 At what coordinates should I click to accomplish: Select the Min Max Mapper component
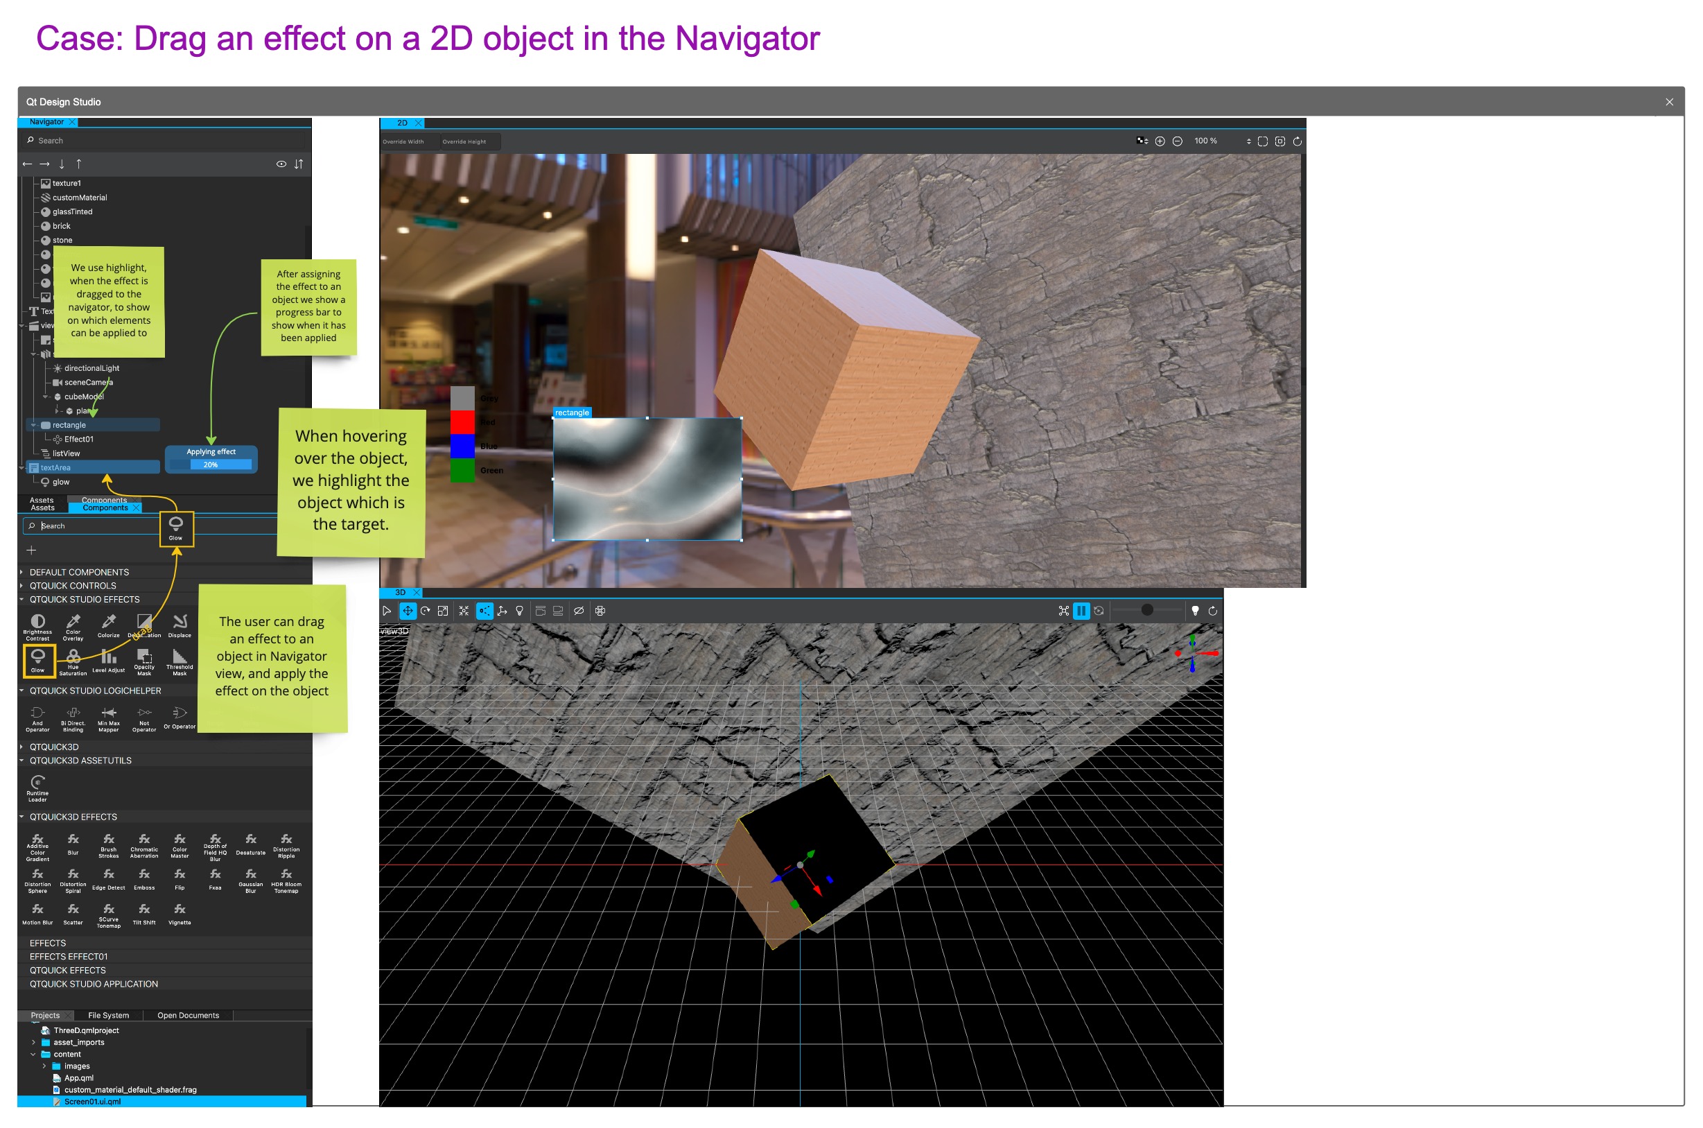coord(109,718)
